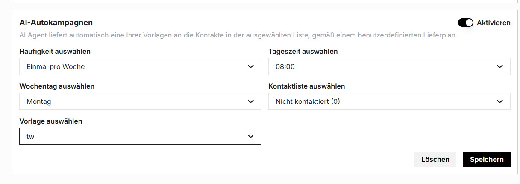520x184 pixels.
Task: Click the chevron arrow in the Vorlage field
Action: pyautogui.click(x=251, y=136)
